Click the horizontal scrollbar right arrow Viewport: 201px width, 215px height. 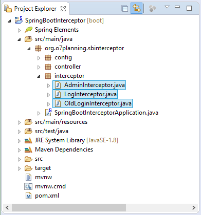click(194, 207)
